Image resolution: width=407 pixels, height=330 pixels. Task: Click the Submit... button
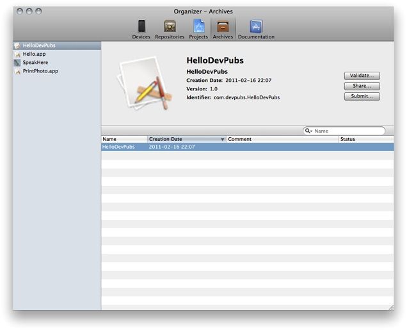(362, 96)
